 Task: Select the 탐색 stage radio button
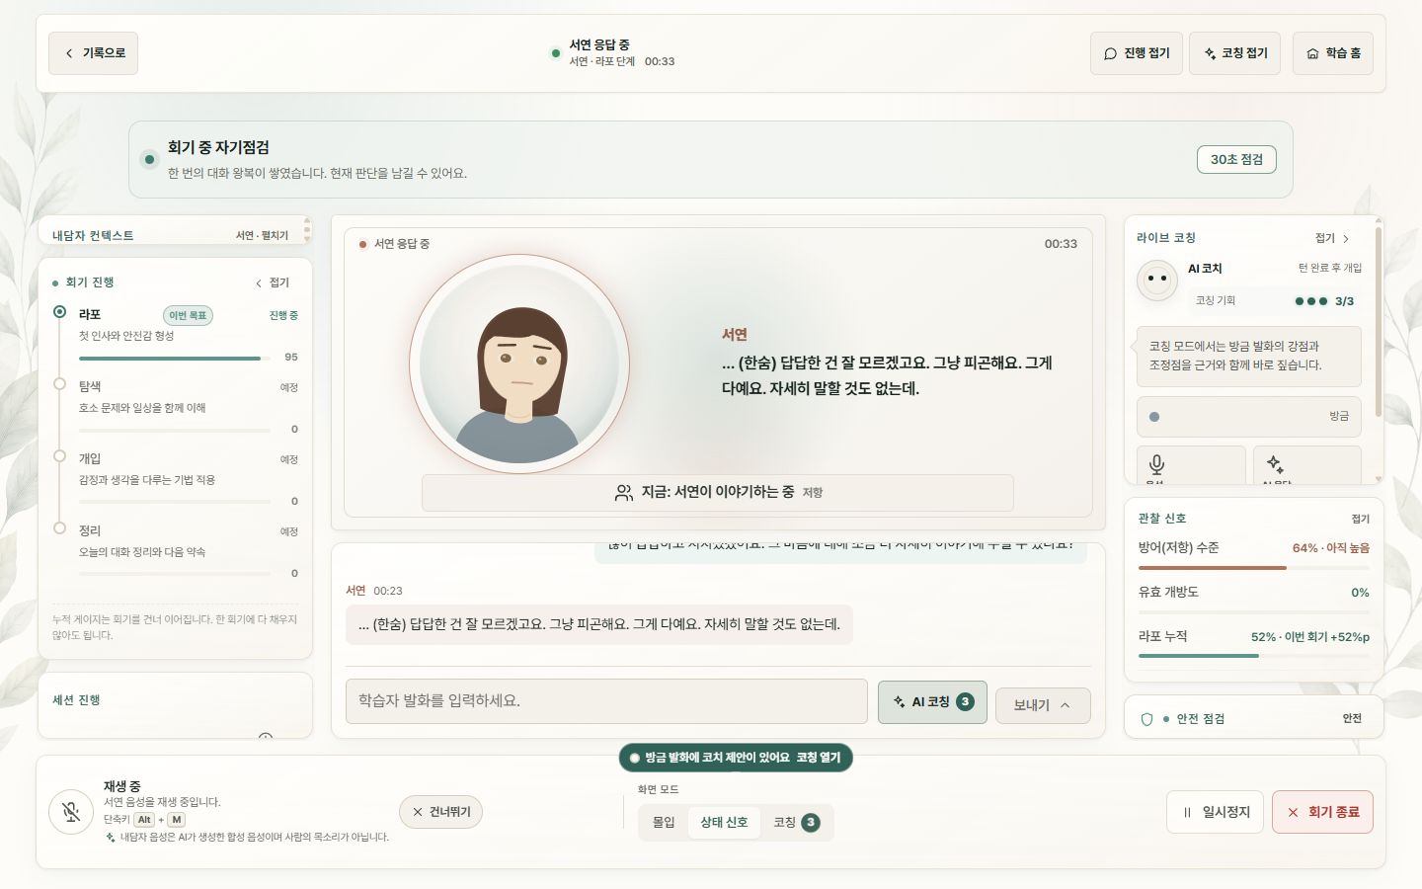pyautogui.click(x=59, y=384)
